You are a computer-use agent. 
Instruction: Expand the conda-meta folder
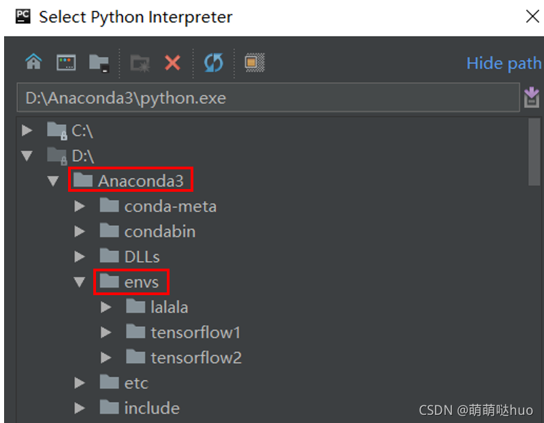(x=80, y=206)
